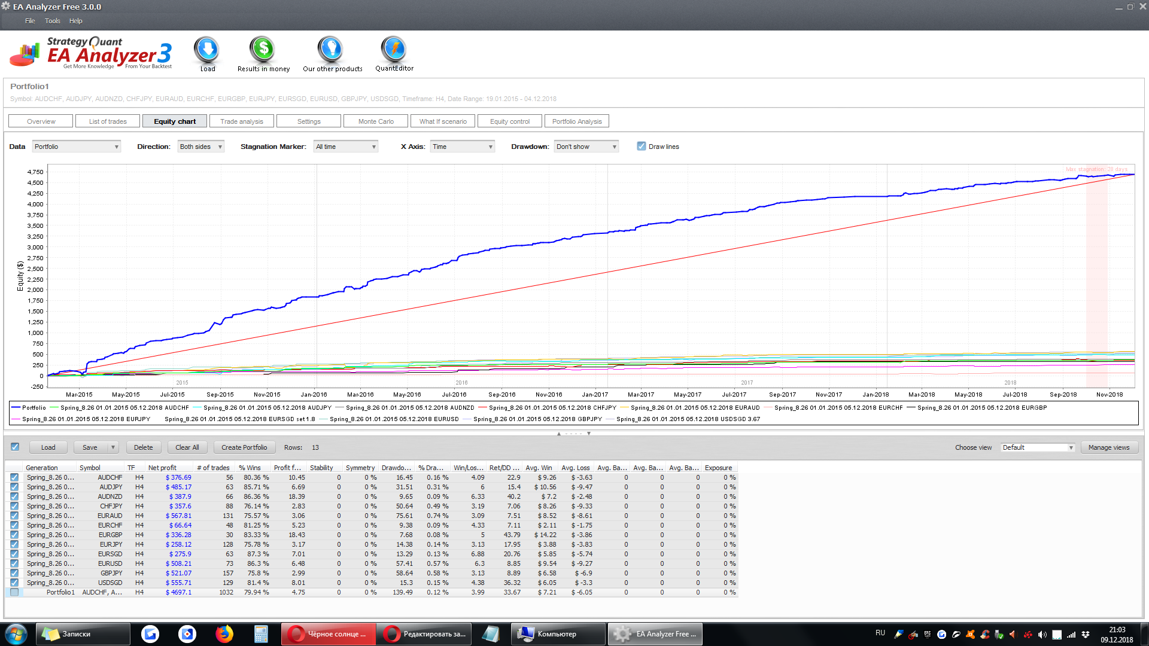Screen dimensions: 1149x646
Task: Switch to the Monte Carlo tab
Action: [376, 121]
